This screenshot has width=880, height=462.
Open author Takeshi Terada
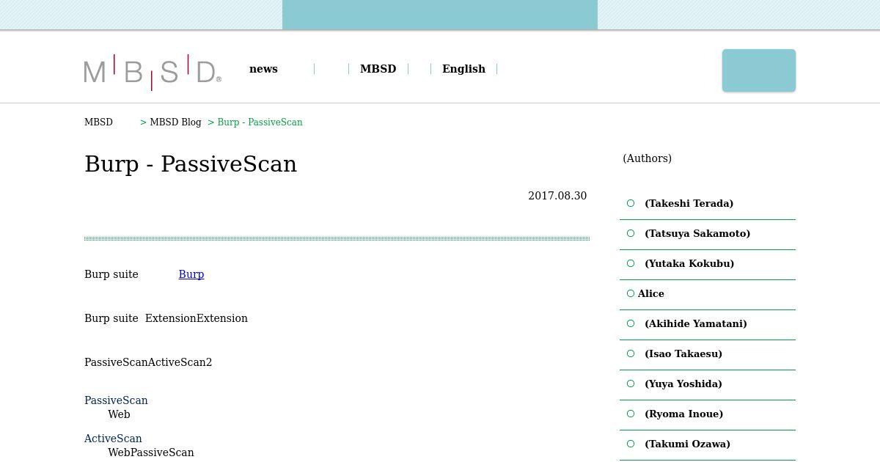(x=689, y=204)
